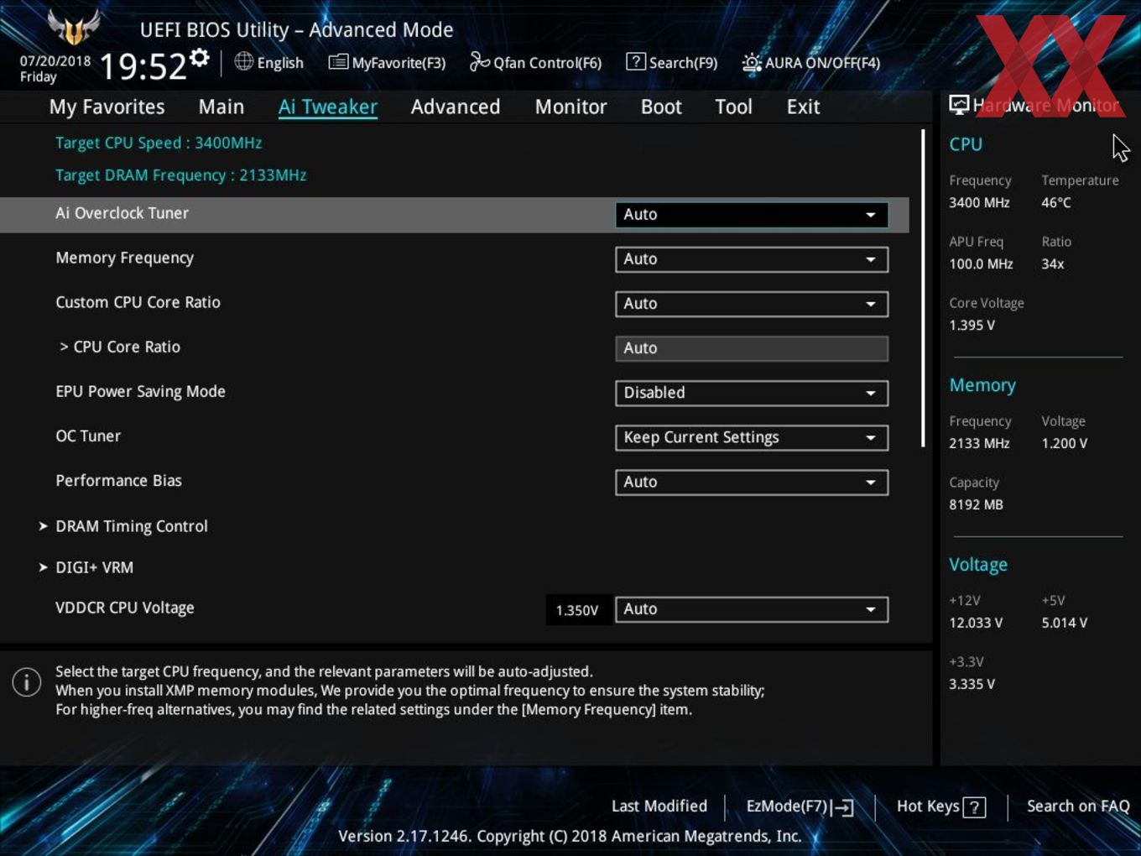
Task: Click the 8192 MB capacity value
Action: coord(976,504)
